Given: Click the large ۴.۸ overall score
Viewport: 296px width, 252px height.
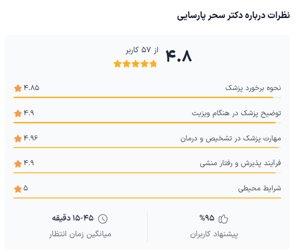Looking at the screenshot, I should 179,56.
